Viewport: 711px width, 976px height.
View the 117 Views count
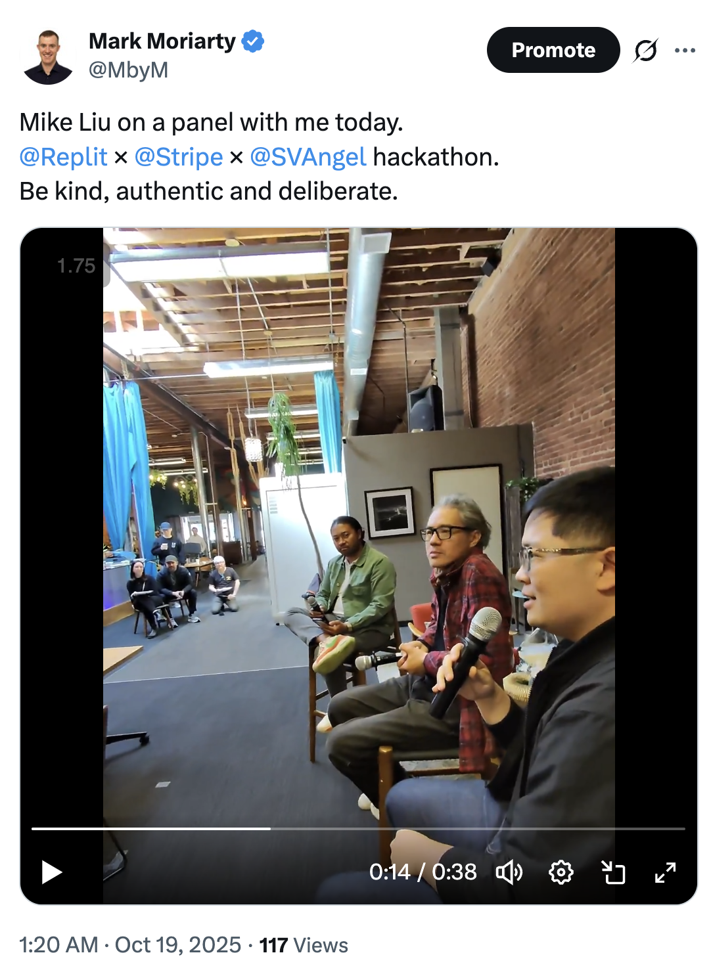point(304,944)
